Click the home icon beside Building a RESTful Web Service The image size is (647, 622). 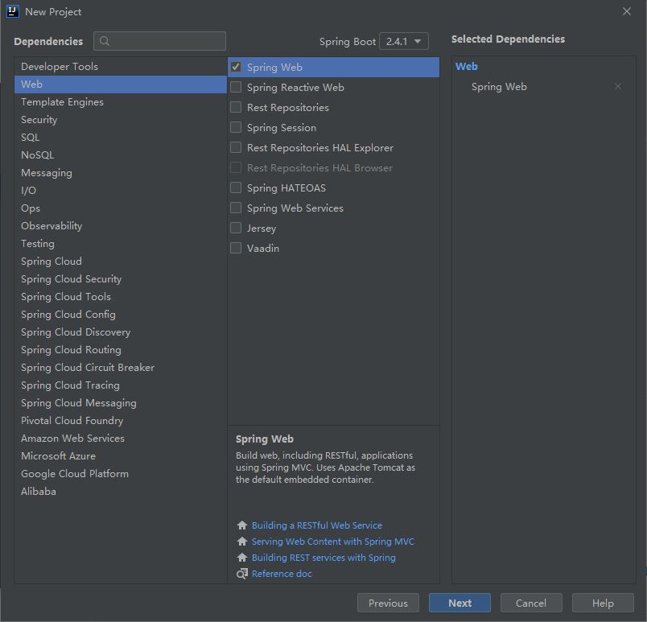point(242,525)
